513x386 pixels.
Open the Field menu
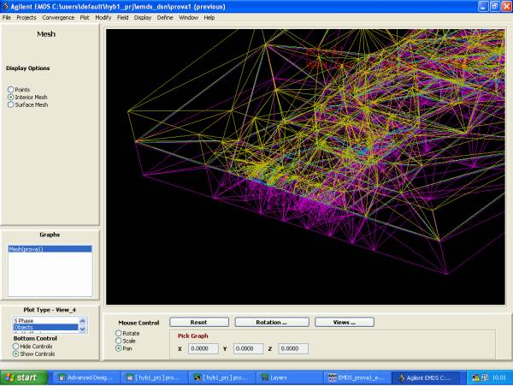tap(122, 18)
